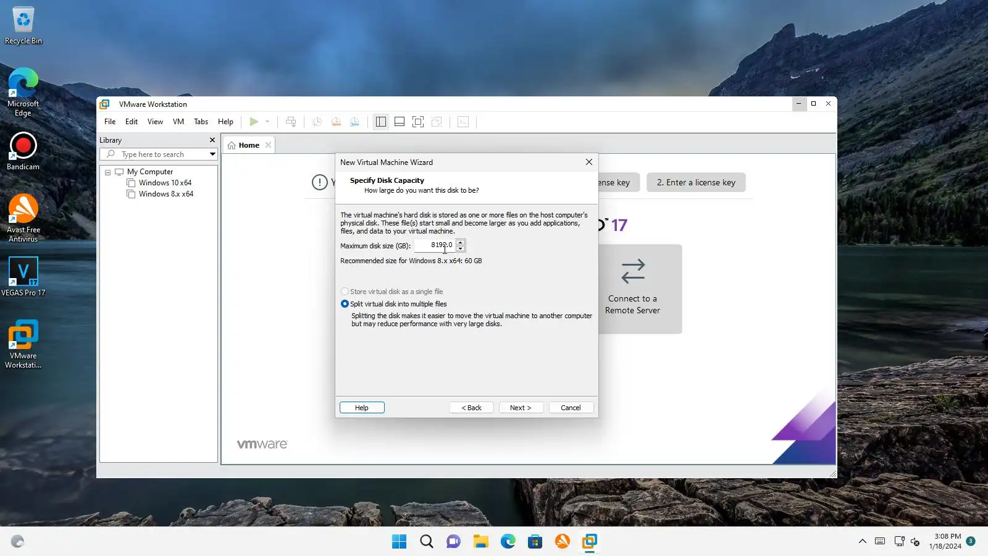
Task: Click the taskbar Search icon
Action: point(427,542)
